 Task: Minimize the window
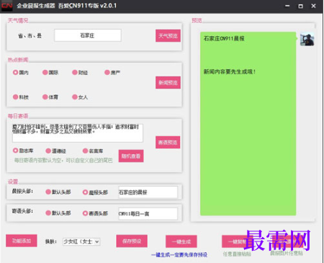click(x=287, y=6)
